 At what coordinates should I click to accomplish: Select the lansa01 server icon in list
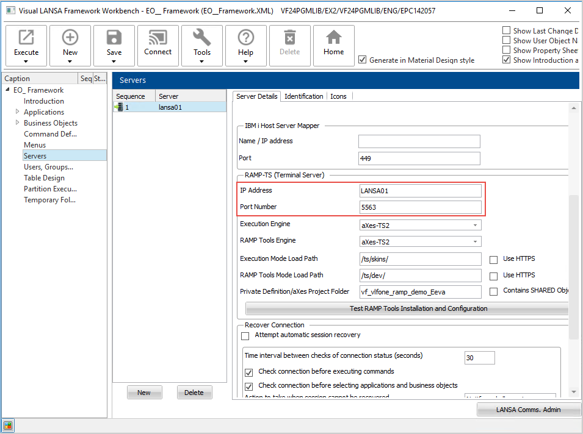tap(119, 107)
